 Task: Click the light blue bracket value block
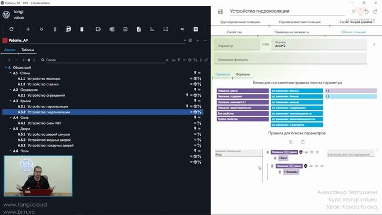(351, 97)
